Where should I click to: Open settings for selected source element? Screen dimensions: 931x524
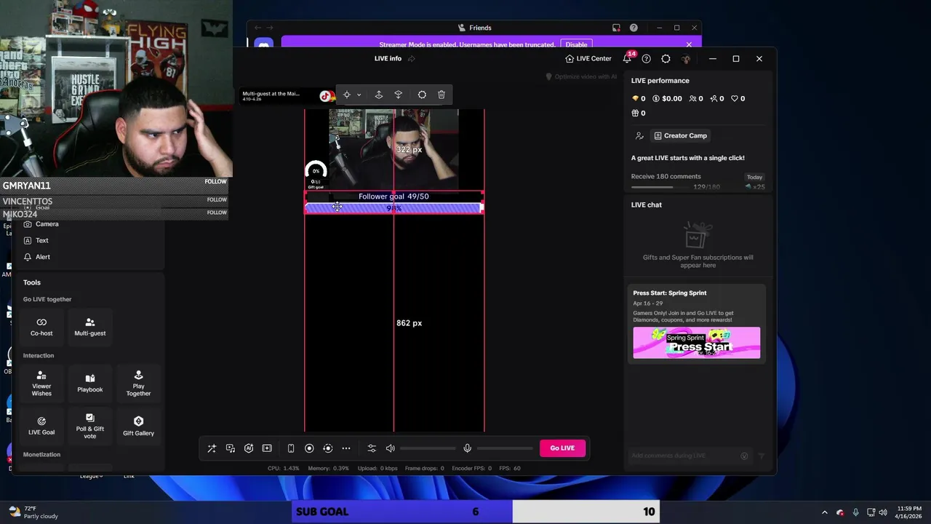click(422, 95)
